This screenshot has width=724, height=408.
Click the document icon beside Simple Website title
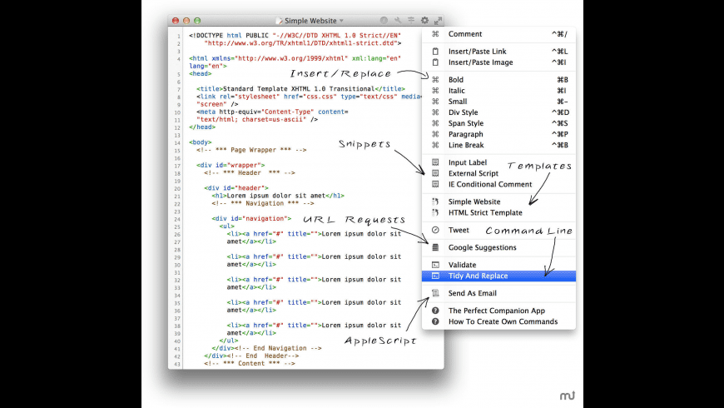[x=279, y=21]
